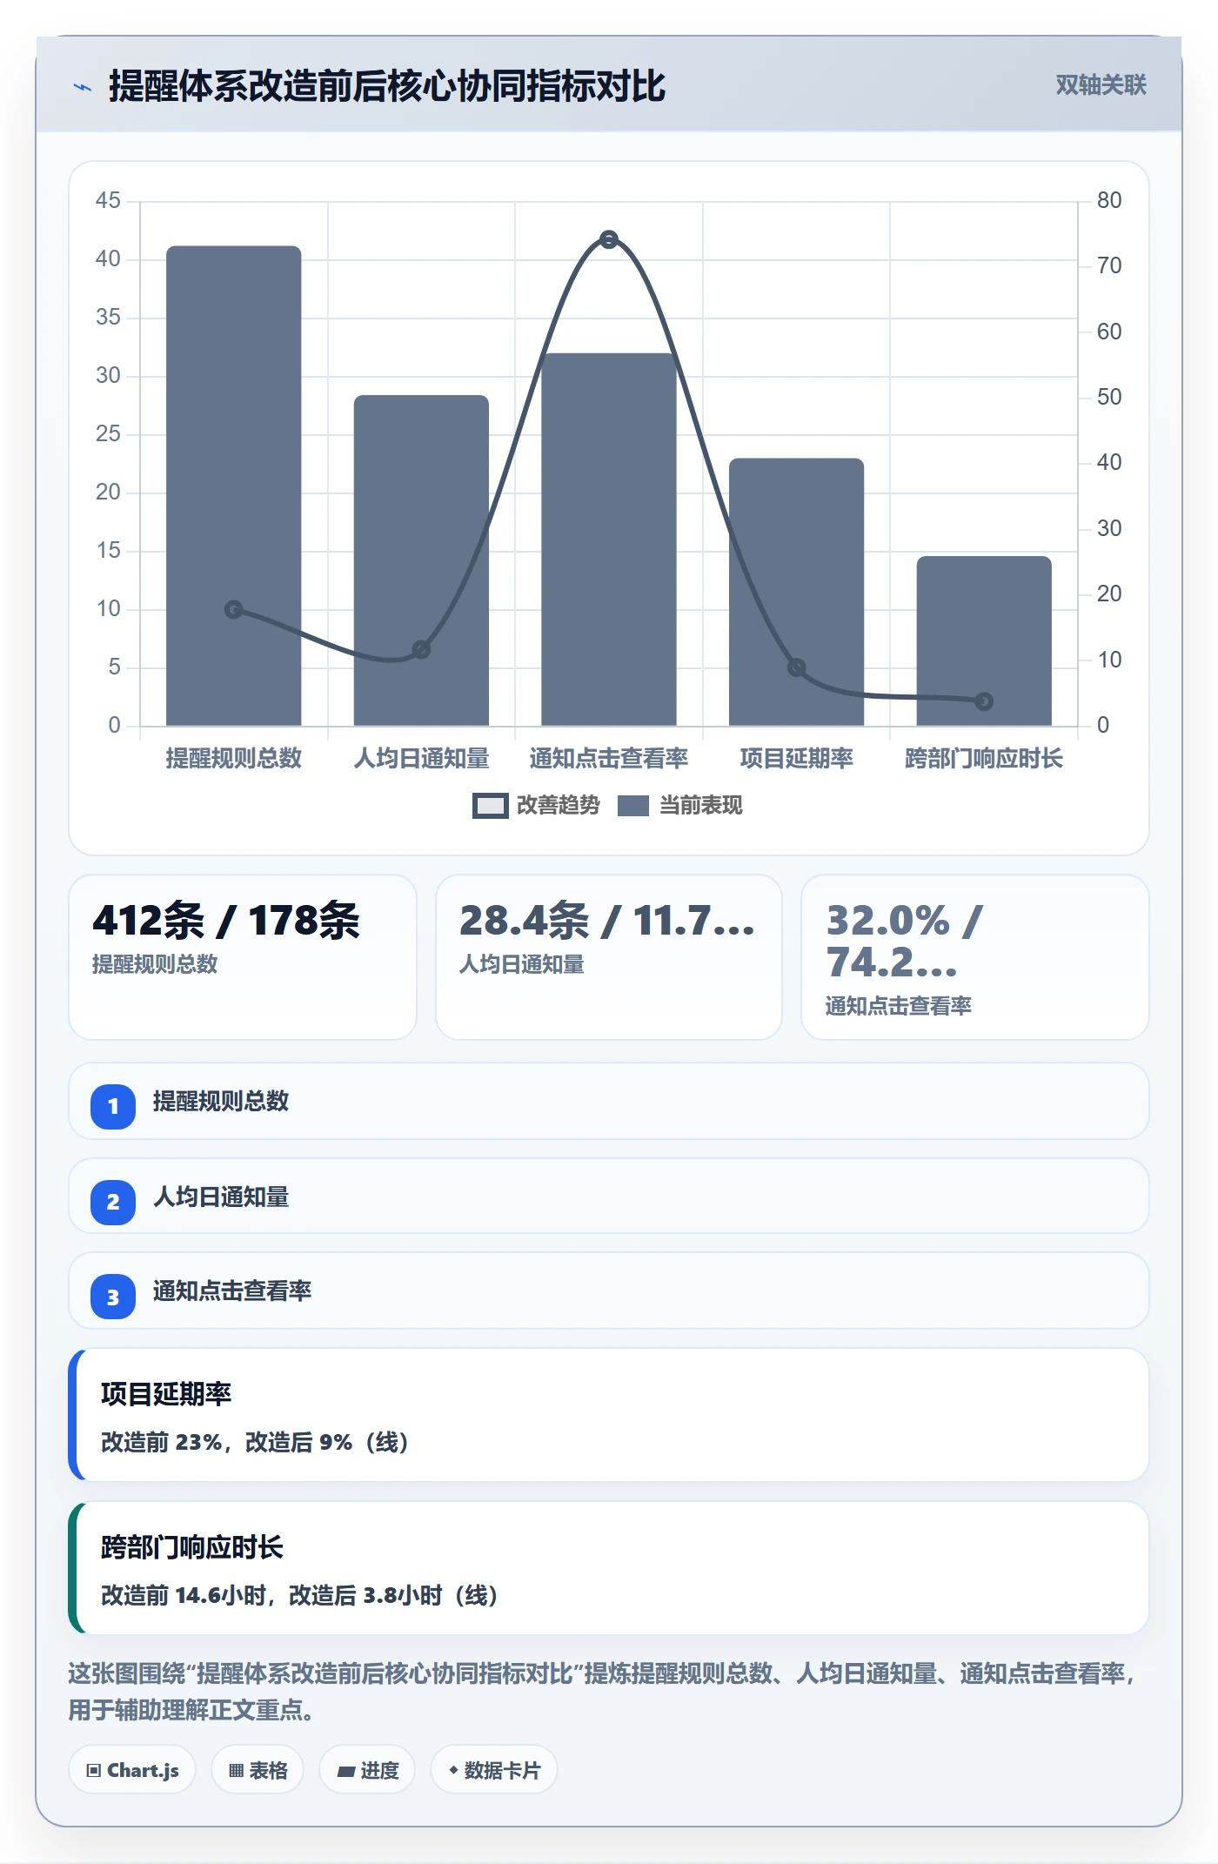The image size is (1218, 1864).
Task: Click the x-axis label 跨部门响应时长
Action: (x=984, y=759)
